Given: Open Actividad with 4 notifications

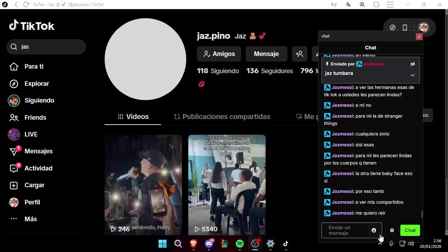Looking at the screenshot, I should (31, 168).
